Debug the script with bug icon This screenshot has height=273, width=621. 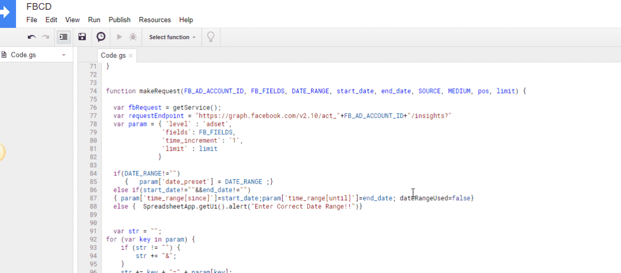point(133,37)
